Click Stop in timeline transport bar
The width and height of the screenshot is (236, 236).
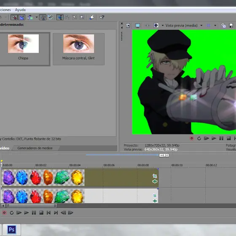(x=41, y=213)
